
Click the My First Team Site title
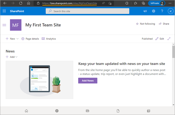[43, 25]
